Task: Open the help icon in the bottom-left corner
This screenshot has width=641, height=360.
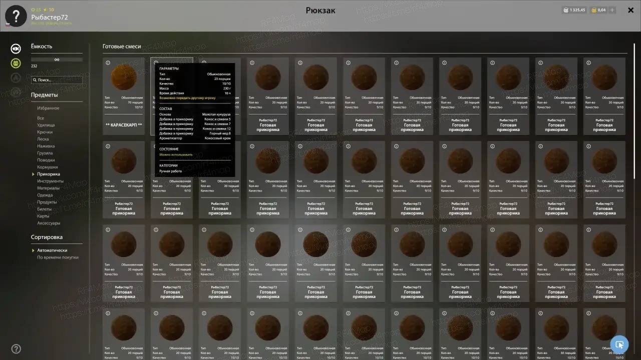Action: (16, 349)
